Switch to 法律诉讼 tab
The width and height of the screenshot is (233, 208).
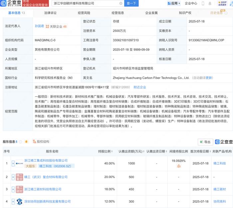coord(50,13)
